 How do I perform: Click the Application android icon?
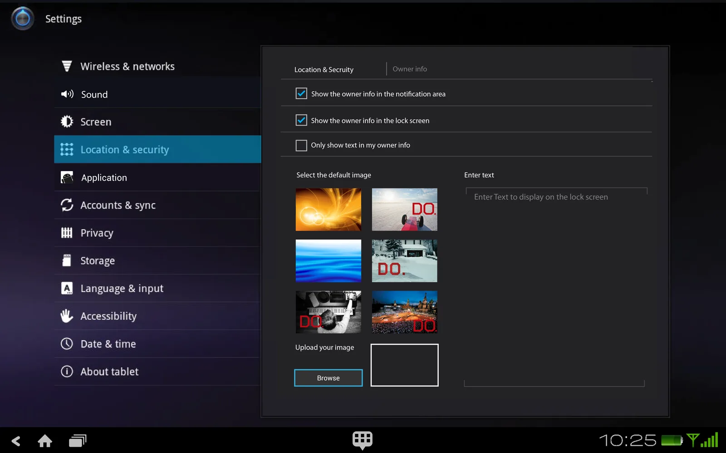67,177
